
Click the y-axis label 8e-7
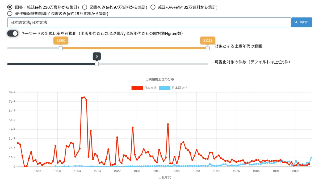tap(12, 92)
